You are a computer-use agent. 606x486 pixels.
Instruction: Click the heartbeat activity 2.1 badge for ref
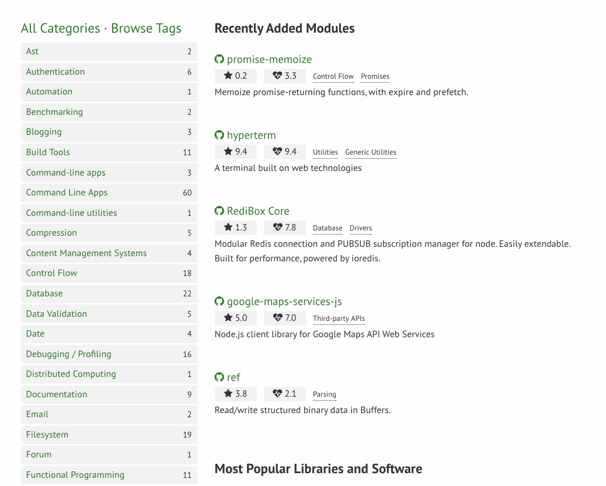(284, 394)
